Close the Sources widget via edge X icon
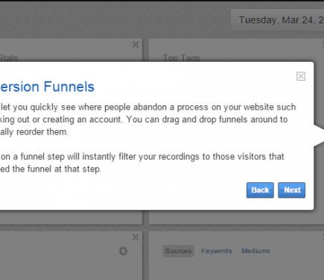The image size is (324, 280). tap(323, 237)
